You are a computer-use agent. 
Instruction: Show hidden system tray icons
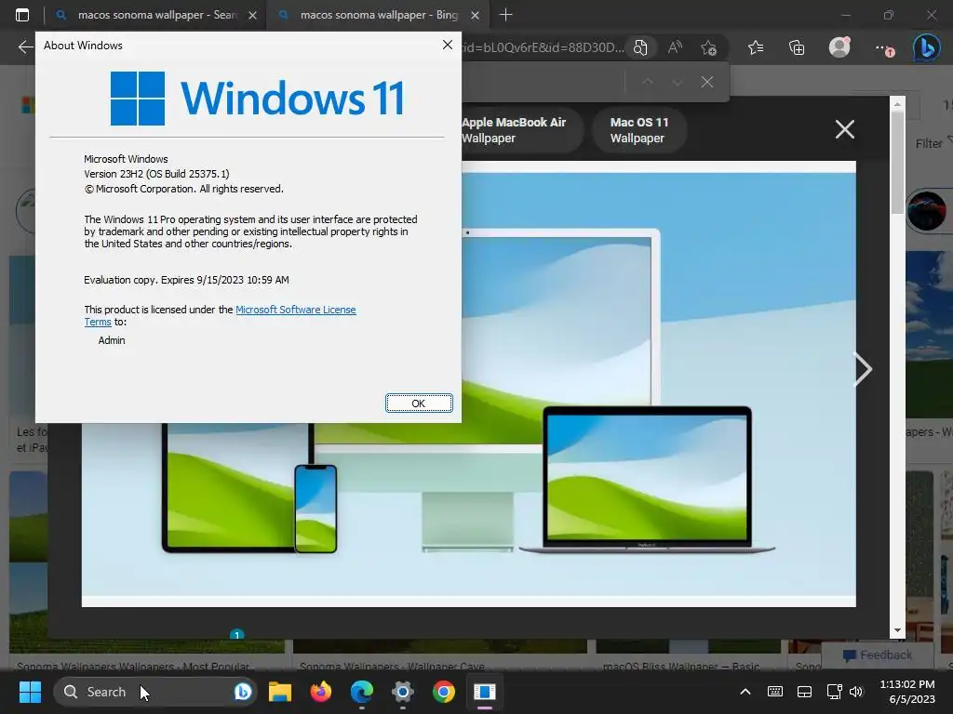tap(745, 692)
